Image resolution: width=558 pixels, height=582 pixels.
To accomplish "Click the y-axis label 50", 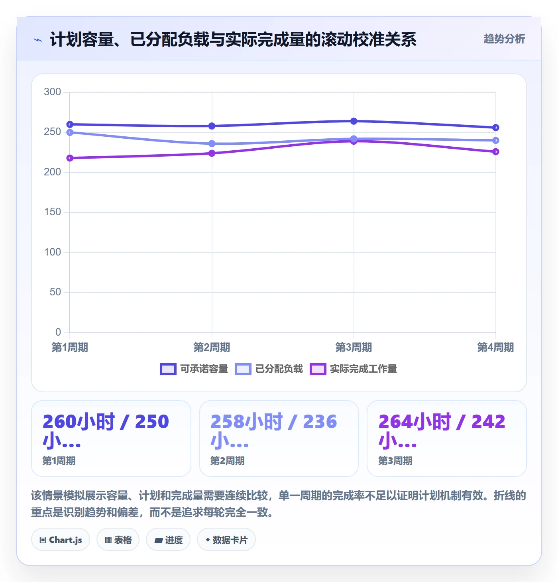I will (x=55, y=292).
